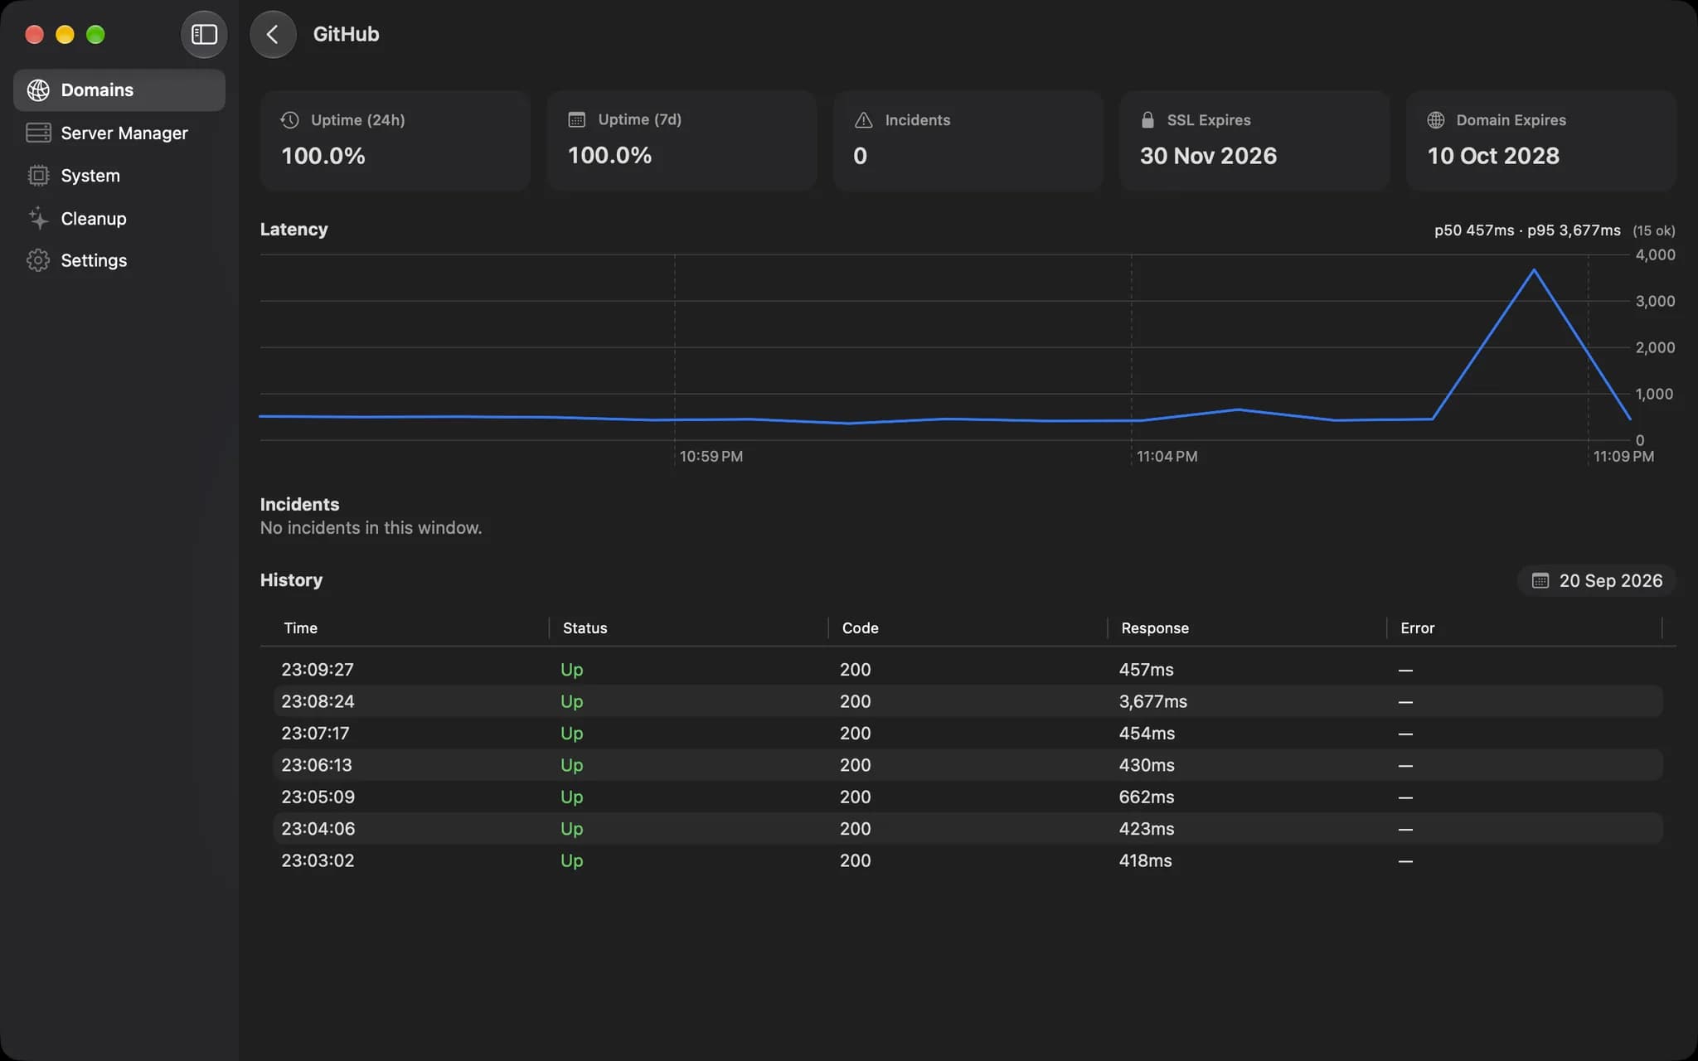Click the Uptime (24h) clock icon
The image size is (1698, 1061).
[x=289, y=119]
